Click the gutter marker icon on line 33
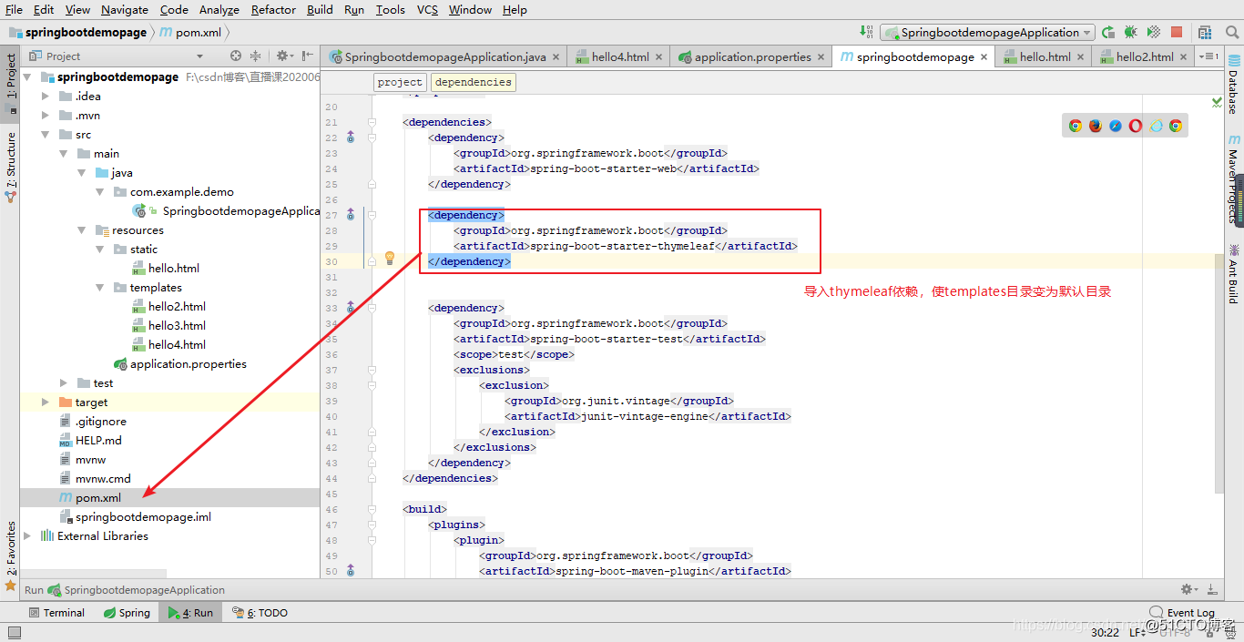The height and width of the screenshot is (642, 1244). (x=351, y=308)
